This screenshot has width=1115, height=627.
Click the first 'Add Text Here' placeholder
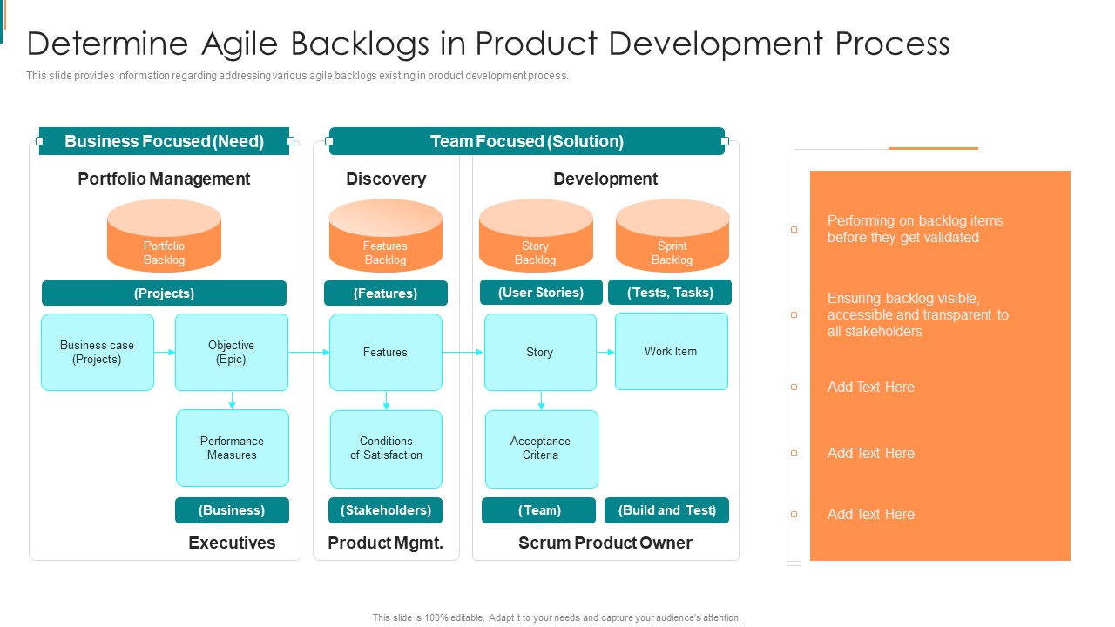(x=871, y=387)
